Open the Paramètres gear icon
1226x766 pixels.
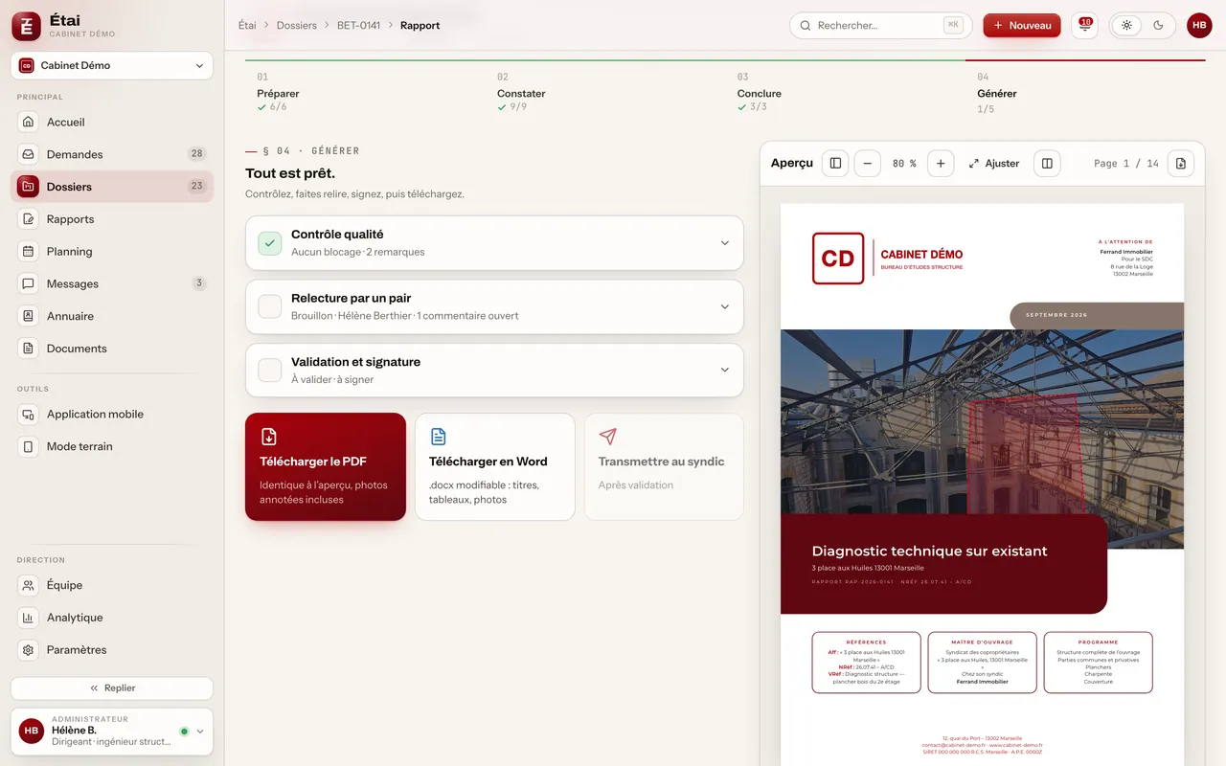pyautogui.click(x=29, y=650)
